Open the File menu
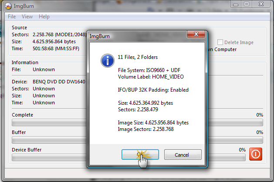 tap(12, 17)
